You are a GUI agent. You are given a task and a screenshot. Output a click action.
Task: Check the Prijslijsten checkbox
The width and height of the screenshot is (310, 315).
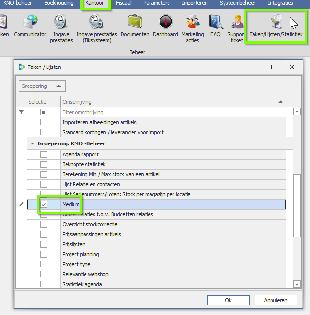coord(44,244)
